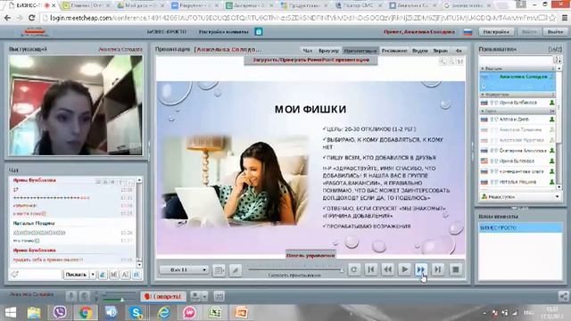
Task: Open PowerPoint from the taskbar
Action: click(x=241, y=313)
